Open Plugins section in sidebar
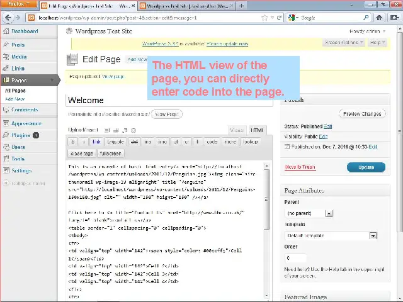This screenshot has height=302, width=403. [x=21, y=135]
